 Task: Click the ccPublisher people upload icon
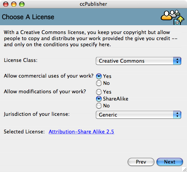(x=172, y=17)
